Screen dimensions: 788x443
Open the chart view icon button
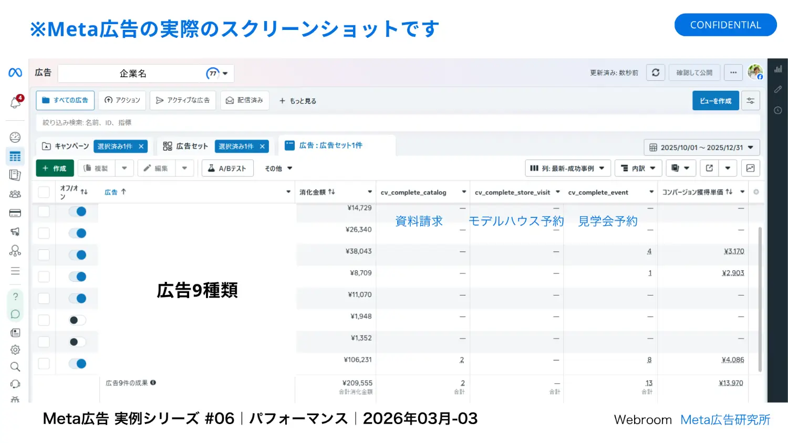tap(750, 168)
